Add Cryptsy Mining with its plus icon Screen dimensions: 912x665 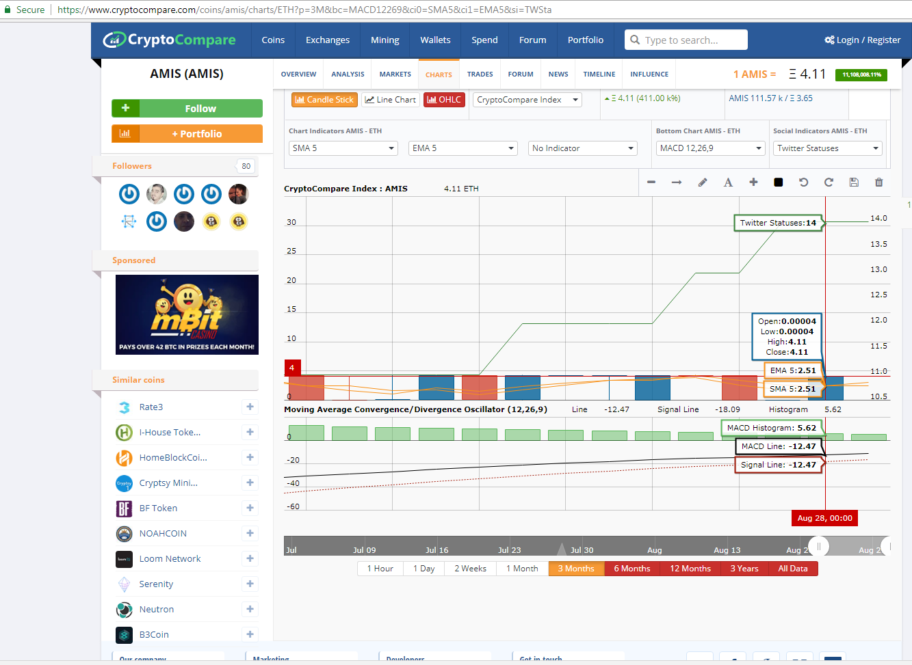pos(250,483)
